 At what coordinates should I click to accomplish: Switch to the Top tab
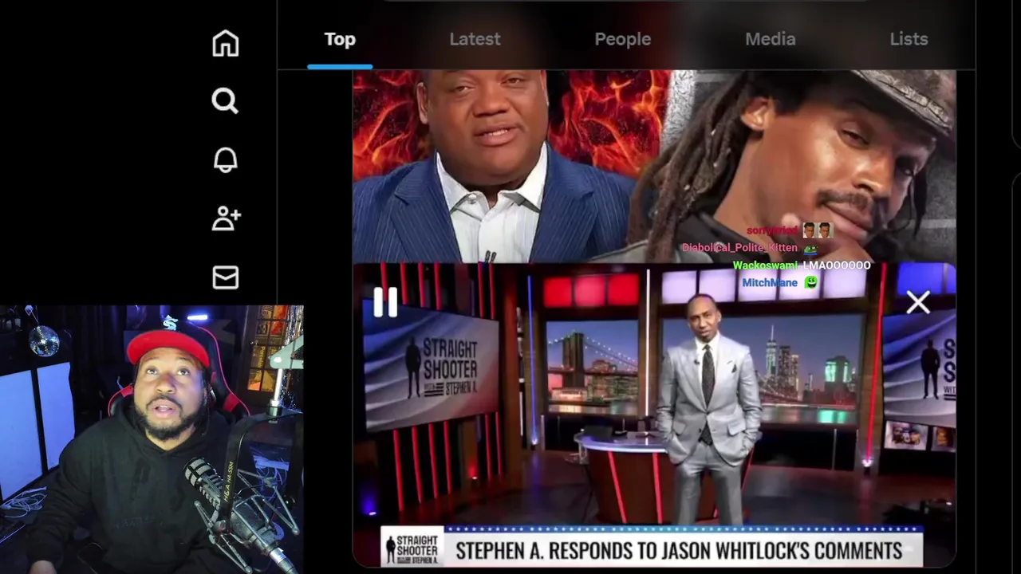[340, 39]
